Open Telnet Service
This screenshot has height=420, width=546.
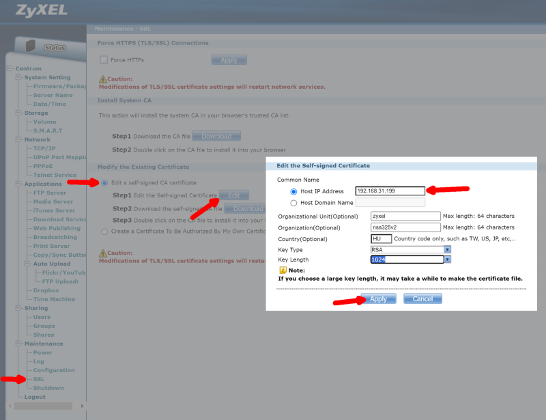point(55,175)
